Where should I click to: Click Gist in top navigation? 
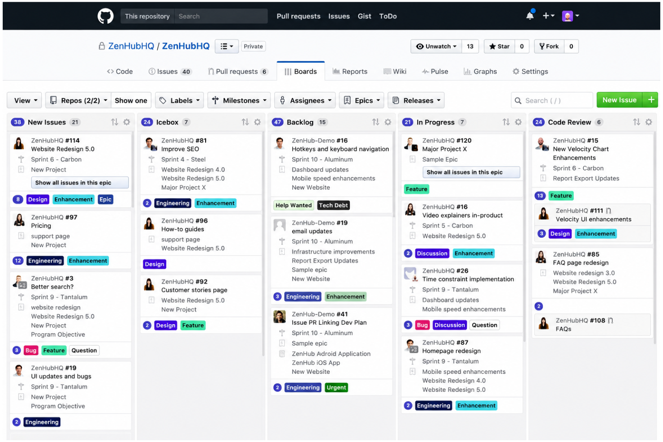[x=364, y=16]
